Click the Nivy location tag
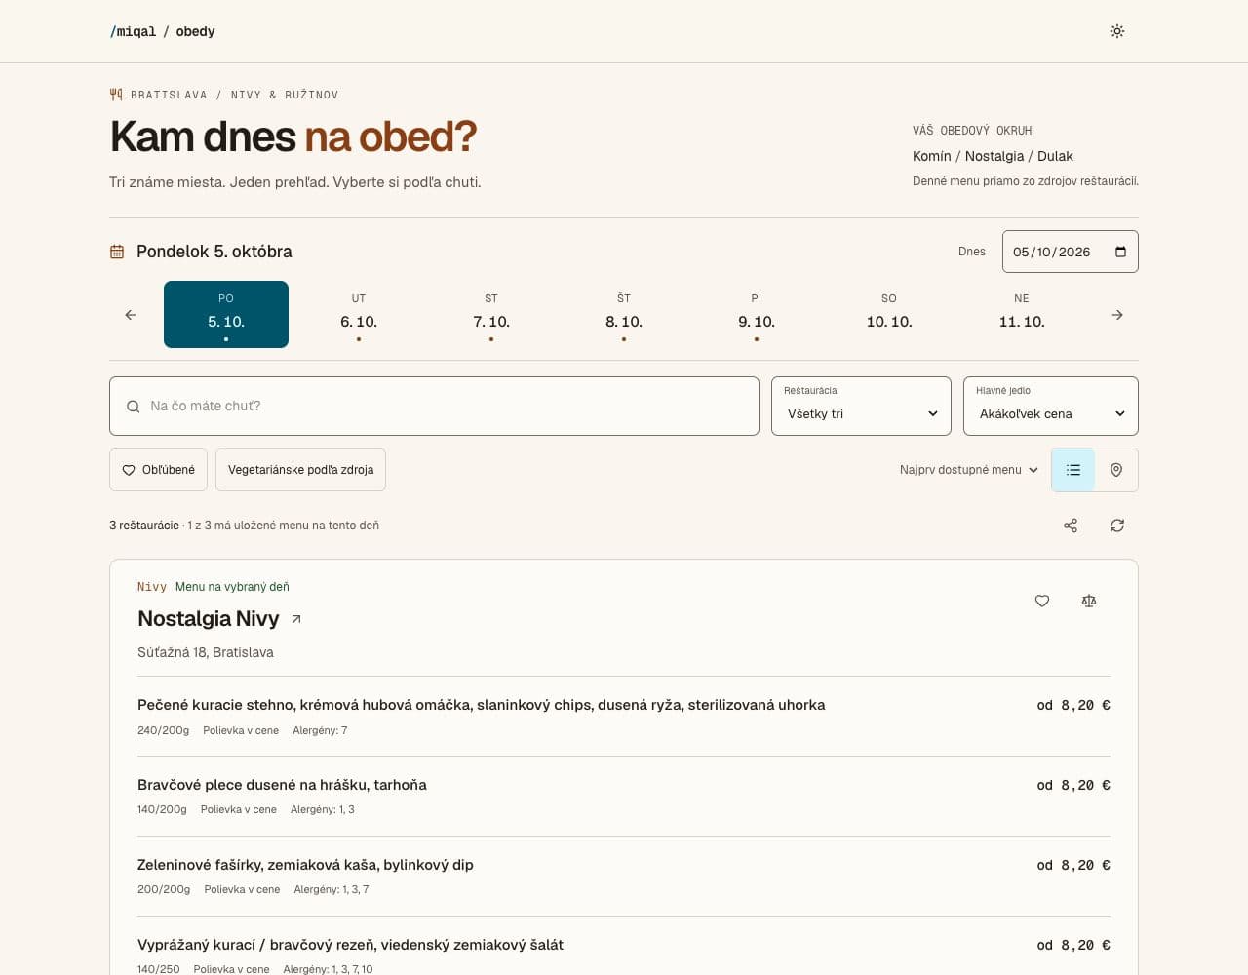 (x=152, y=587)
